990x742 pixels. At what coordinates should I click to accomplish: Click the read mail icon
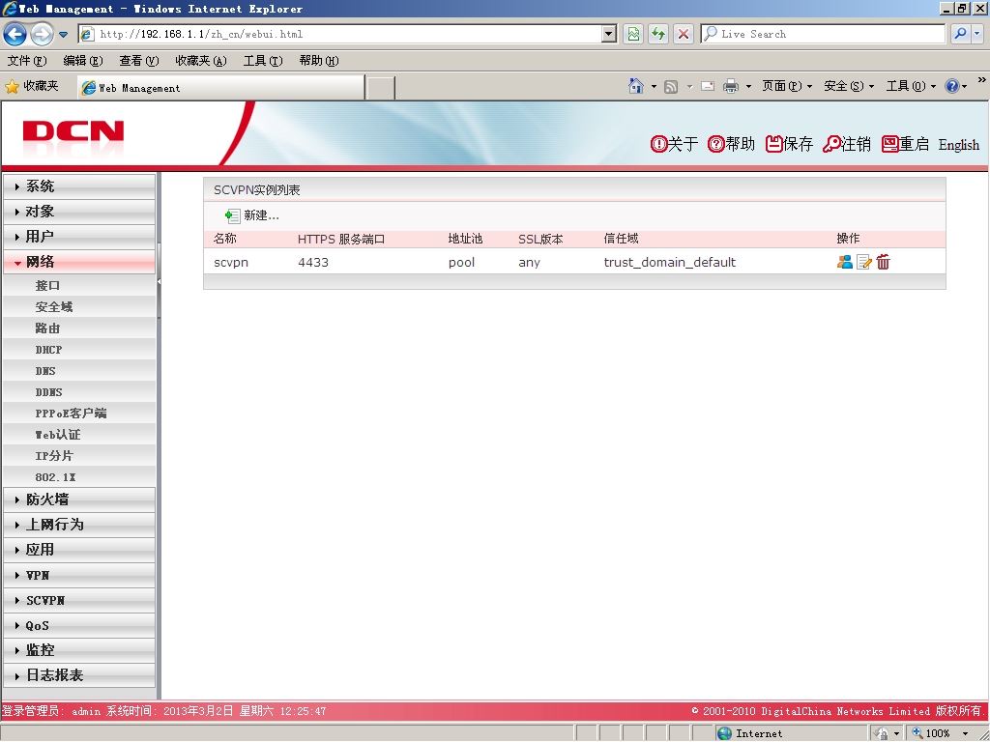(708, 86)
